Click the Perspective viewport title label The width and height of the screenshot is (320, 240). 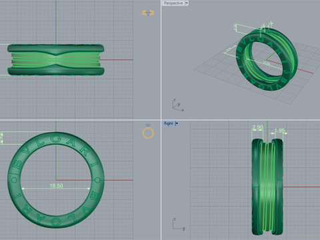pos(173,3)
